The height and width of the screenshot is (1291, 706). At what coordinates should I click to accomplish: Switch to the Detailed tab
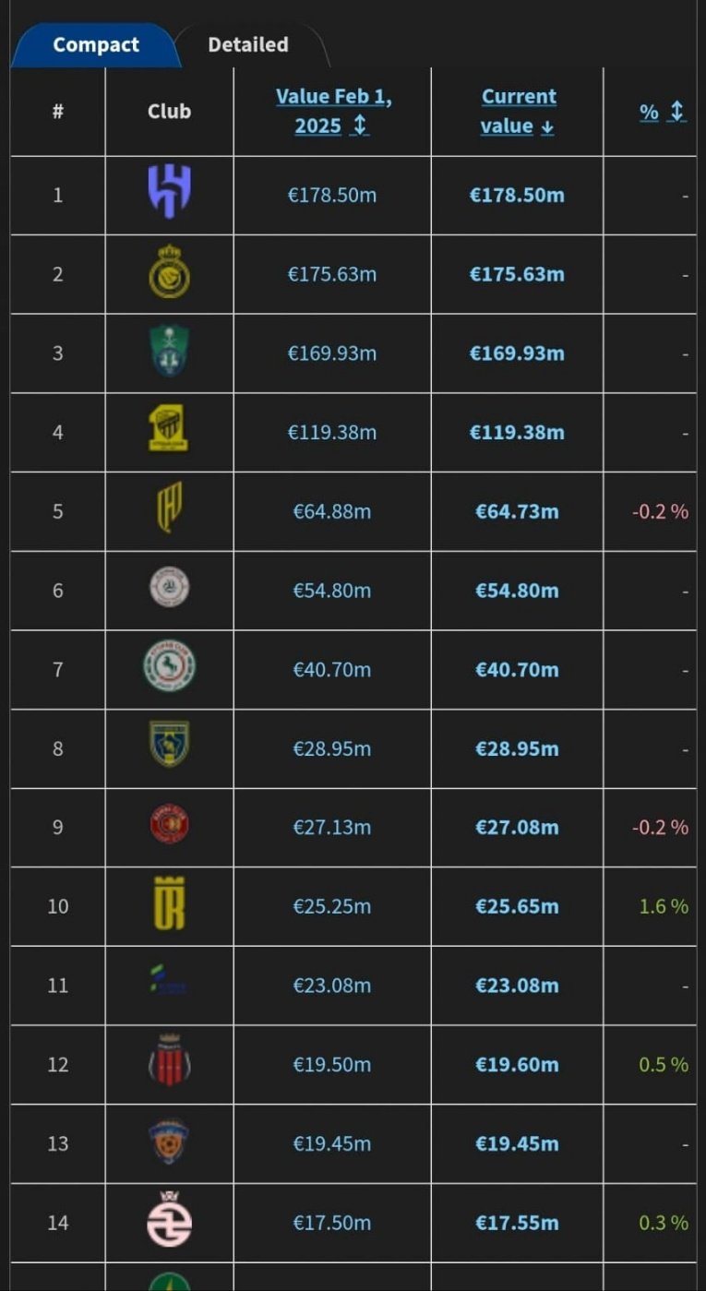click(x=247, y=44)
